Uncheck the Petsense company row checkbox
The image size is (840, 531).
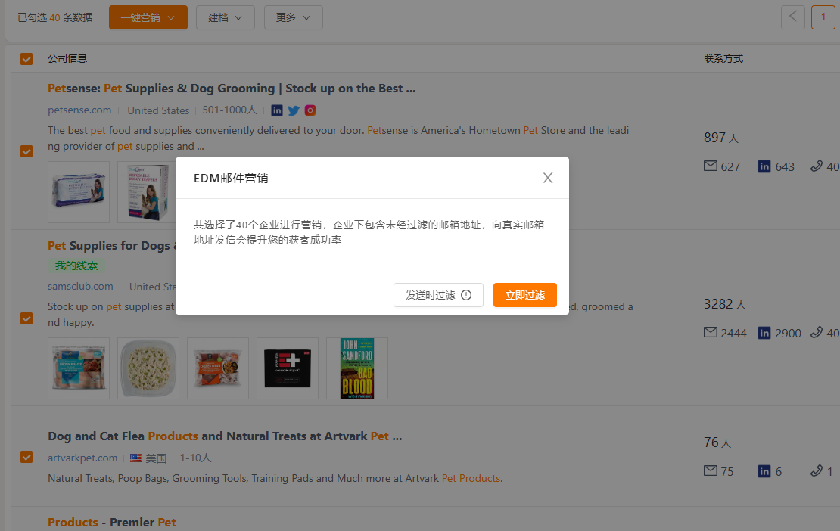tap(26, 151)
